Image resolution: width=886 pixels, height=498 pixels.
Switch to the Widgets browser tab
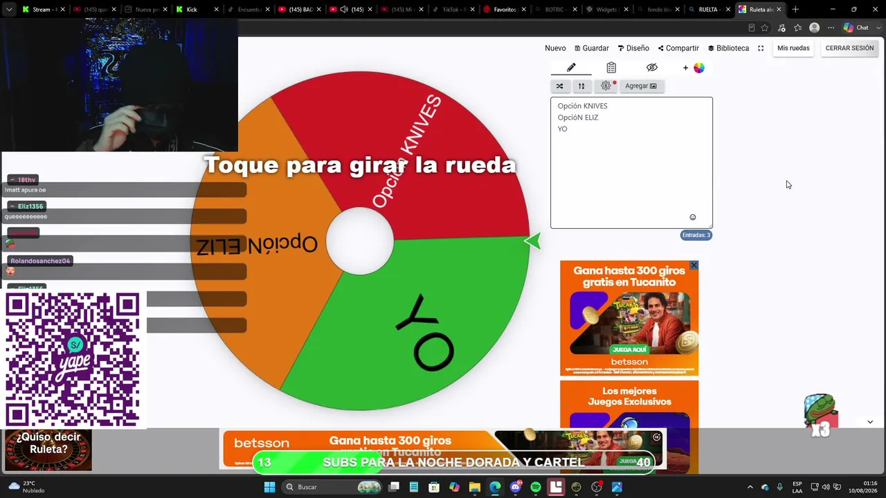point(606,10)
